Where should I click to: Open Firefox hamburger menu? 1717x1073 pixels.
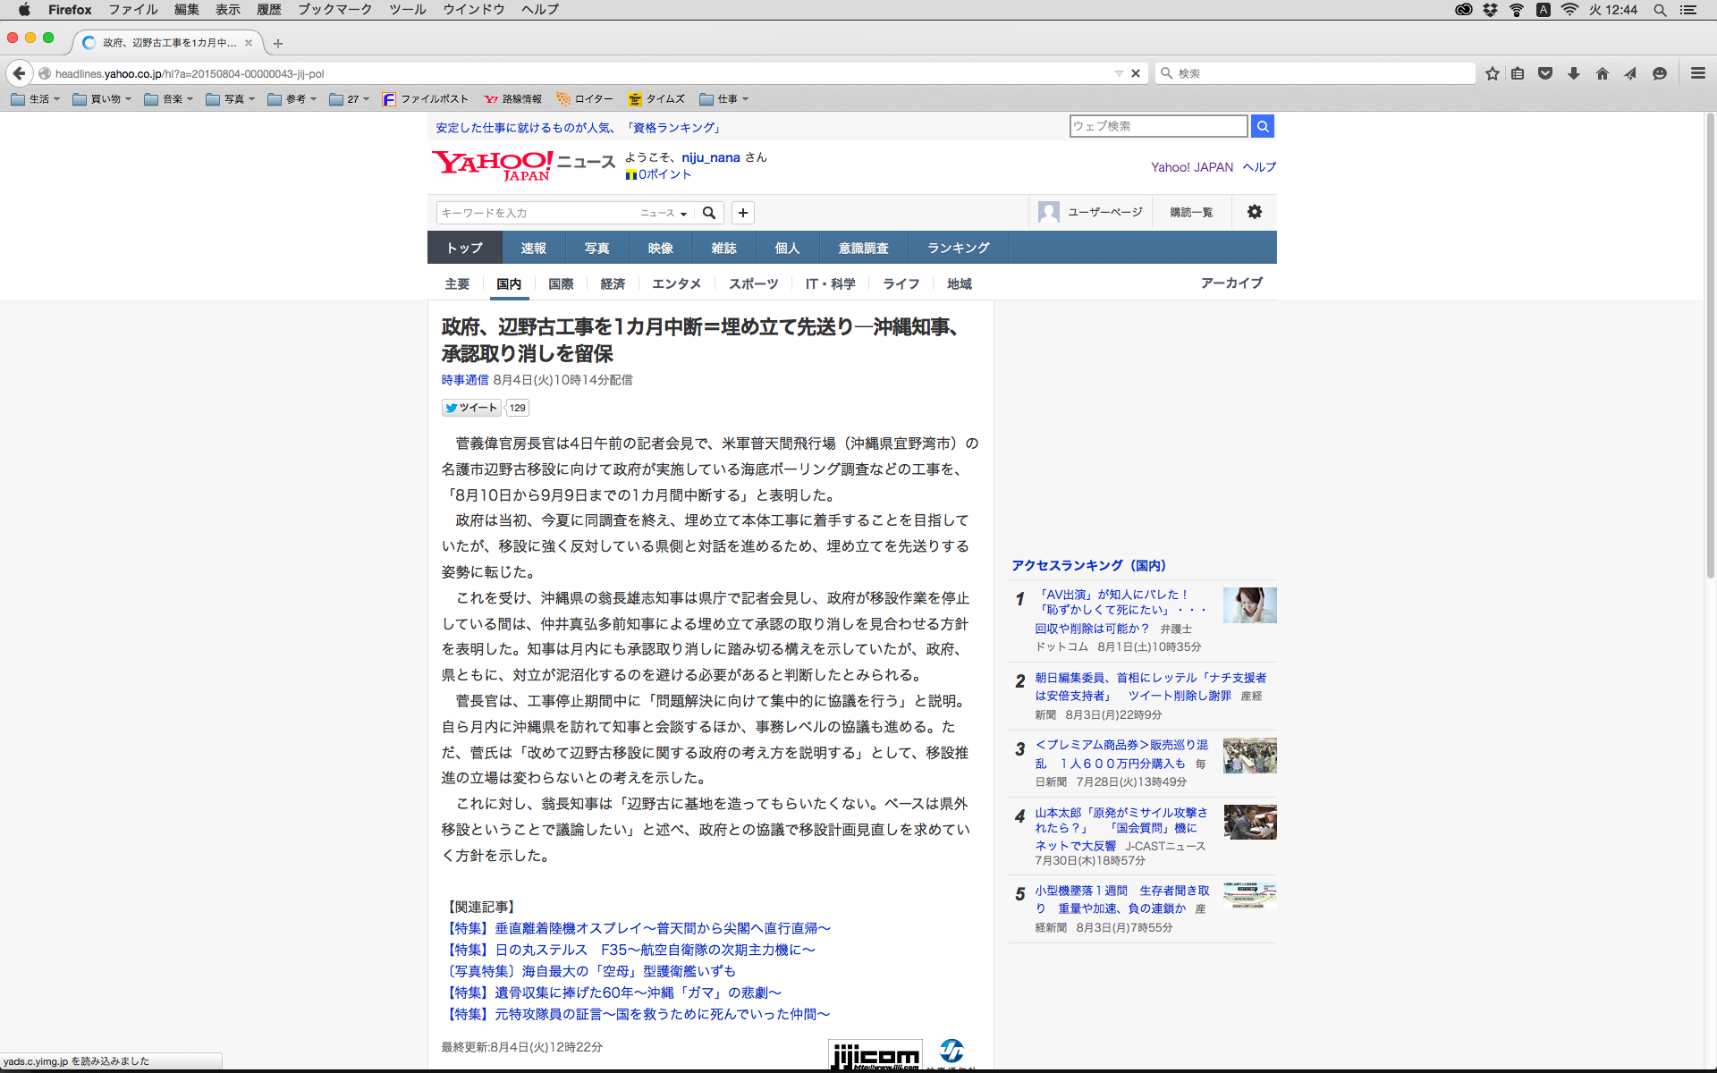tap(1697, 73)
